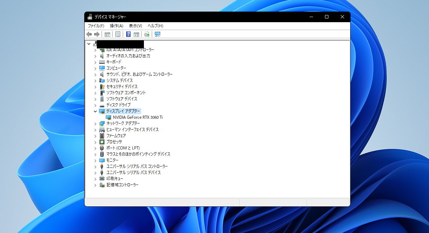Open the 表示(V) menu

click(135, 26)
